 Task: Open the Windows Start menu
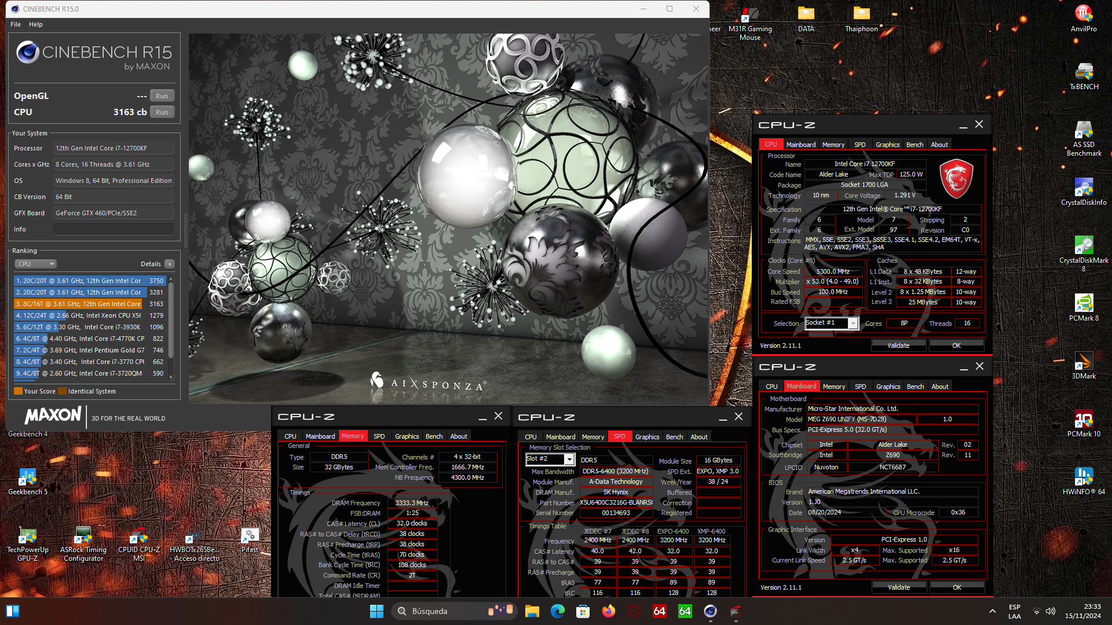[x=376, y=611]
